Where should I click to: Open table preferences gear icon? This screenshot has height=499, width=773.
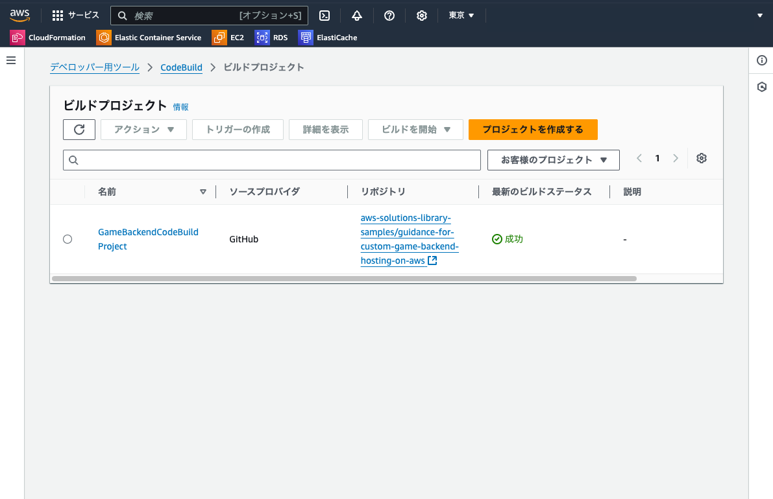pos(702,159)
